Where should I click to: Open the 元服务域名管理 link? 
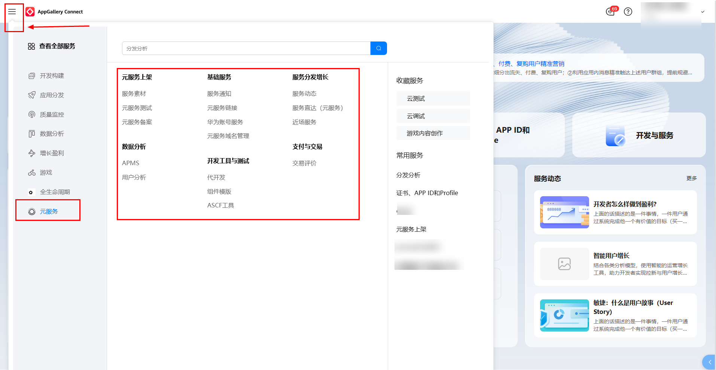pos(228,136)
